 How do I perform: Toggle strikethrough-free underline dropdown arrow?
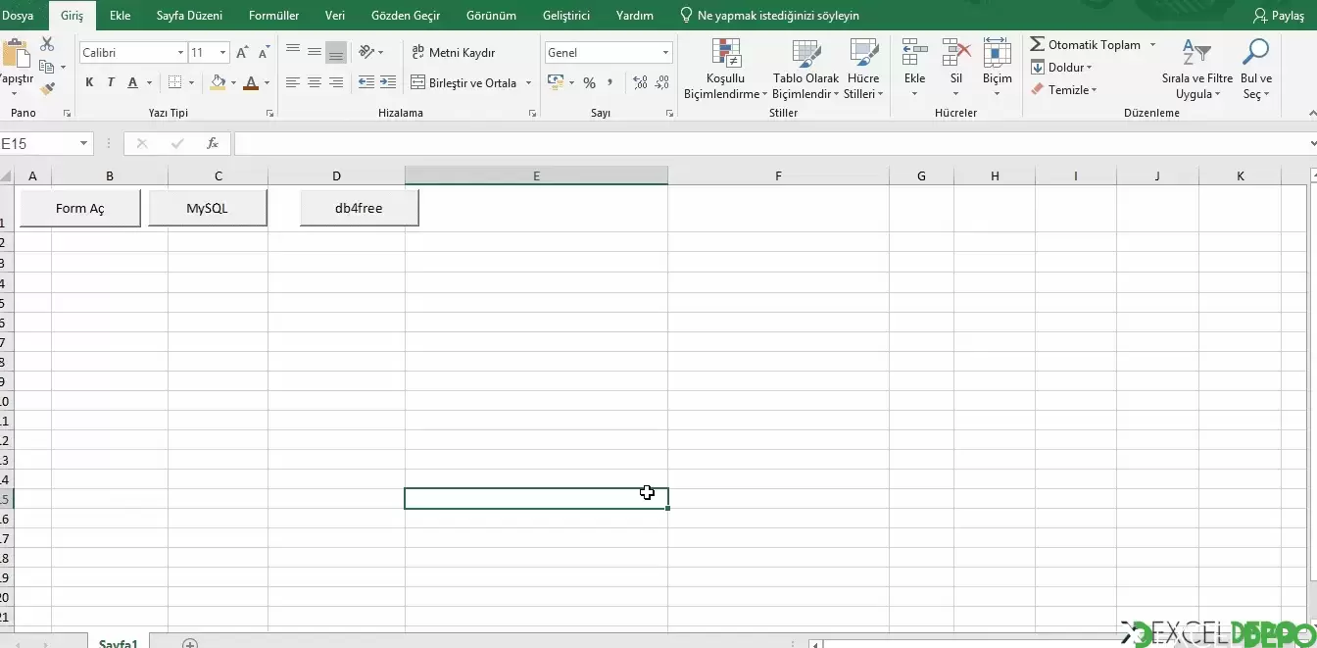pos(149,83)
